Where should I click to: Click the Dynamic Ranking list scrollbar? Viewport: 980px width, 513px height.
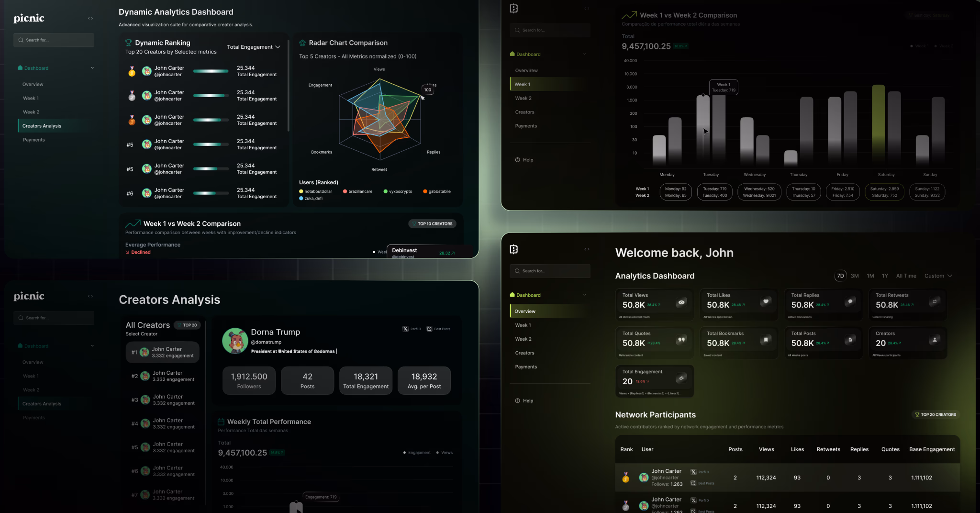[288, 85]
